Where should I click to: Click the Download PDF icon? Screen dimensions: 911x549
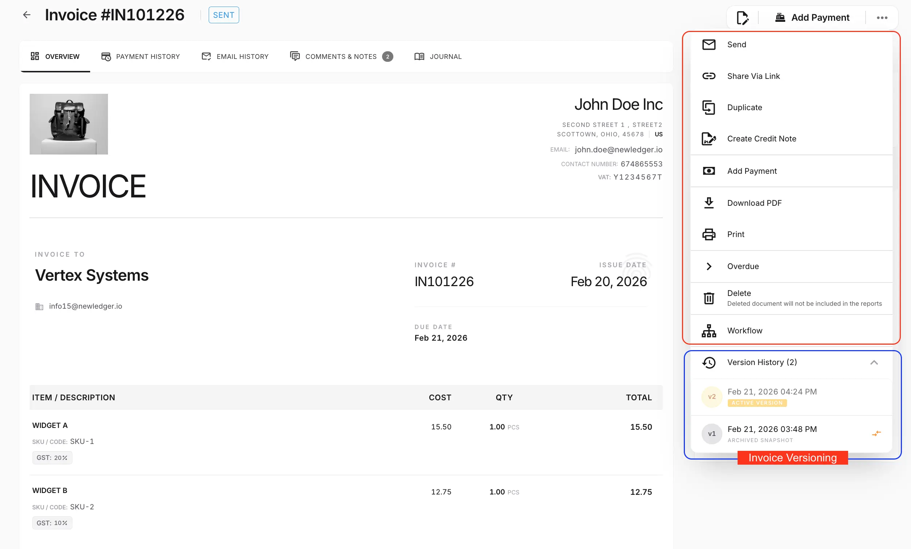click(709, 203)
